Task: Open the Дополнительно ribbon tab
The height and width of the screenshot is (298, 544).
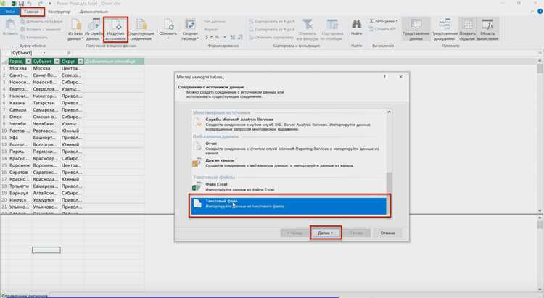Action: [x=94, y=12]
